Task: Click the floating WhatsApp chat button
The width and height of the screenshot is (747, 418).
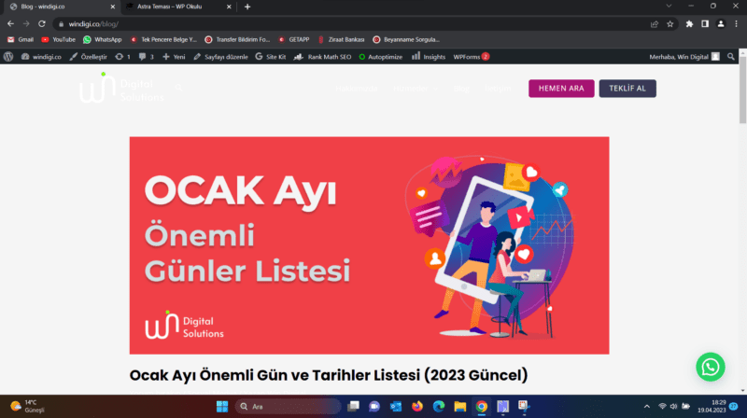Action: 711,367
